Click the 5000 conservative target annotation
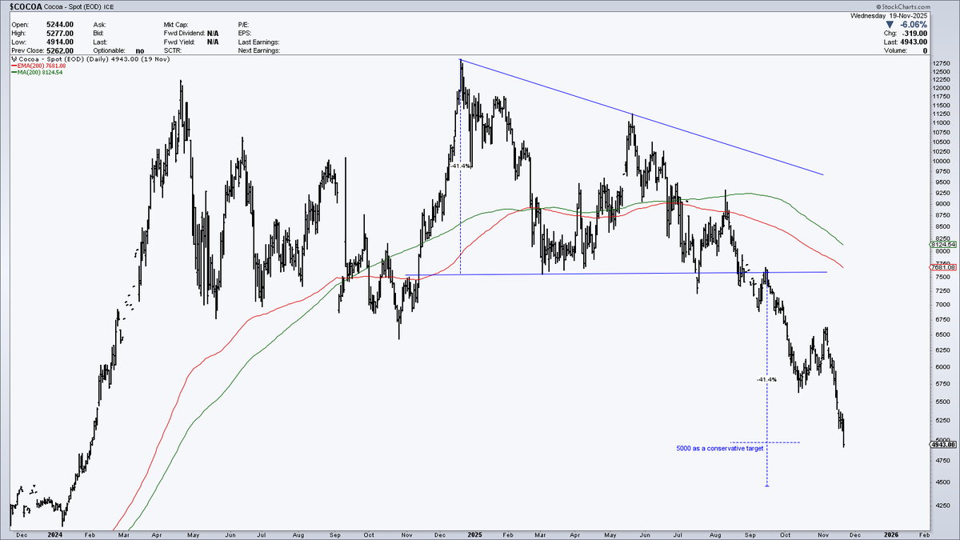The image size is (960, 540). coord(720,448)
